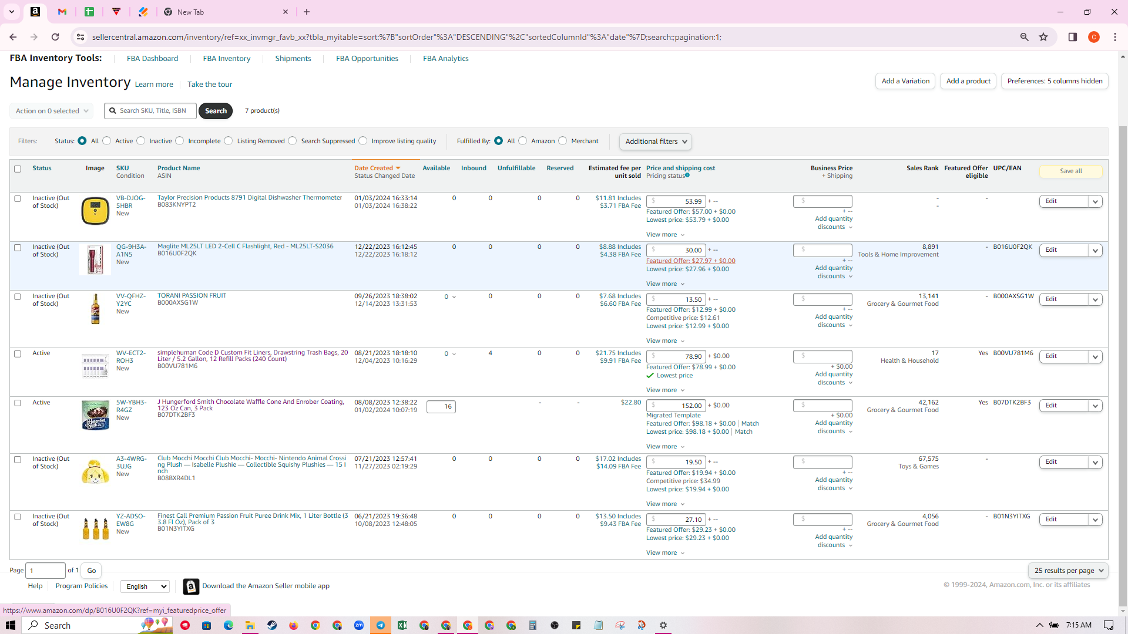Open Telegram from the taskbar
This screenshot has height=634, width=1128.
pos(381,625)
